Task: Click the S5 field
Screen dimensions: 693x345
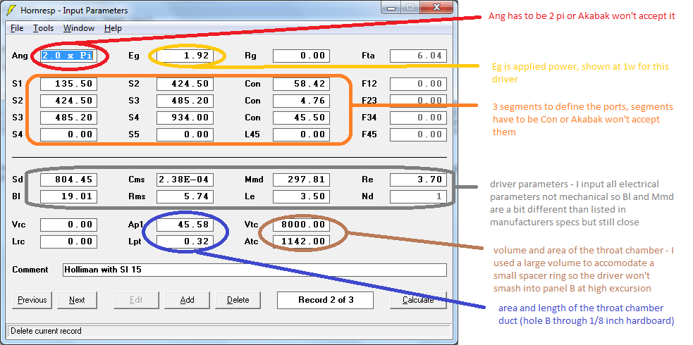Action: click(185, 134)
